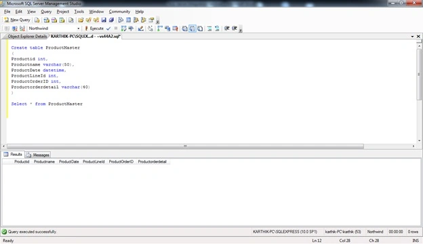This screenshot has height=244, width=423.
Task: Open the Template Explorer icon
Action: 144,20
